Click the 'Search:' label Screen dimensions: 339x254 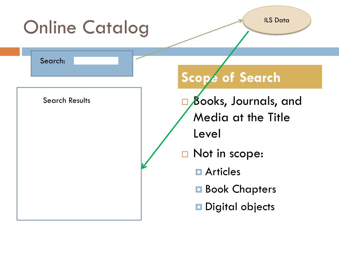click(x=53, y=61)
